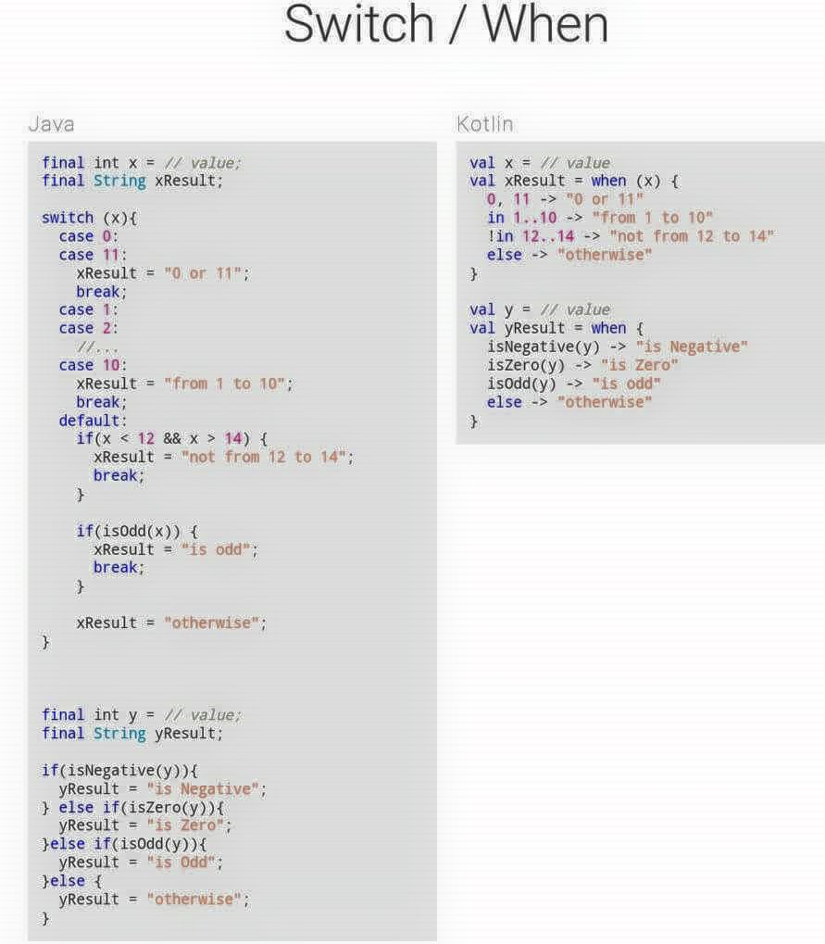Select the line "final String xResult;"
This screenshot has height=944, width=825.
(132, 181)
